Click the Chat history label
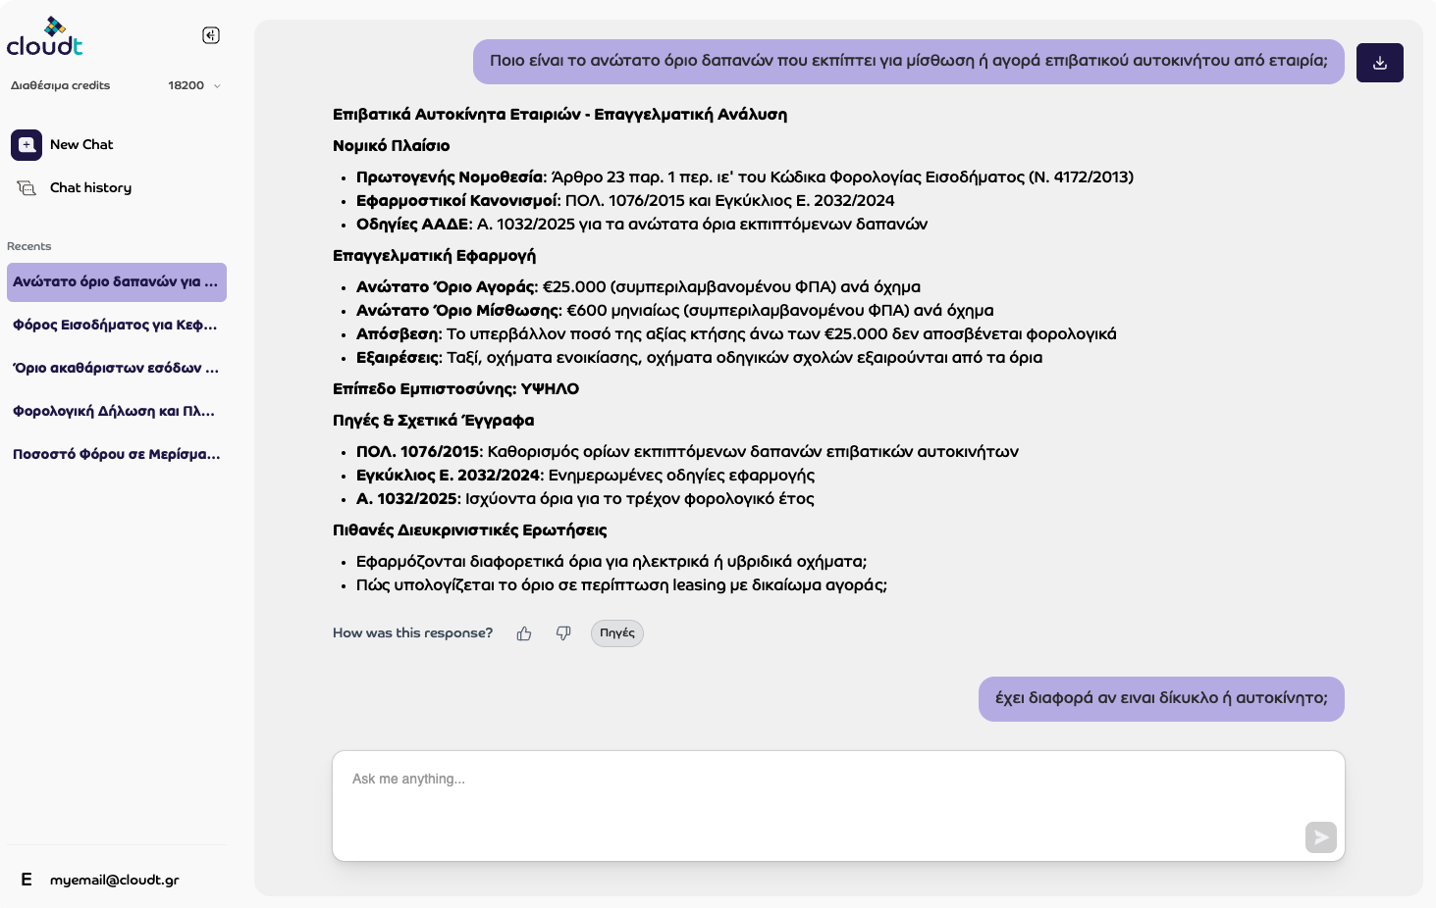Image resolution: width=1436 pixels, height=908 pixels. 90,188
